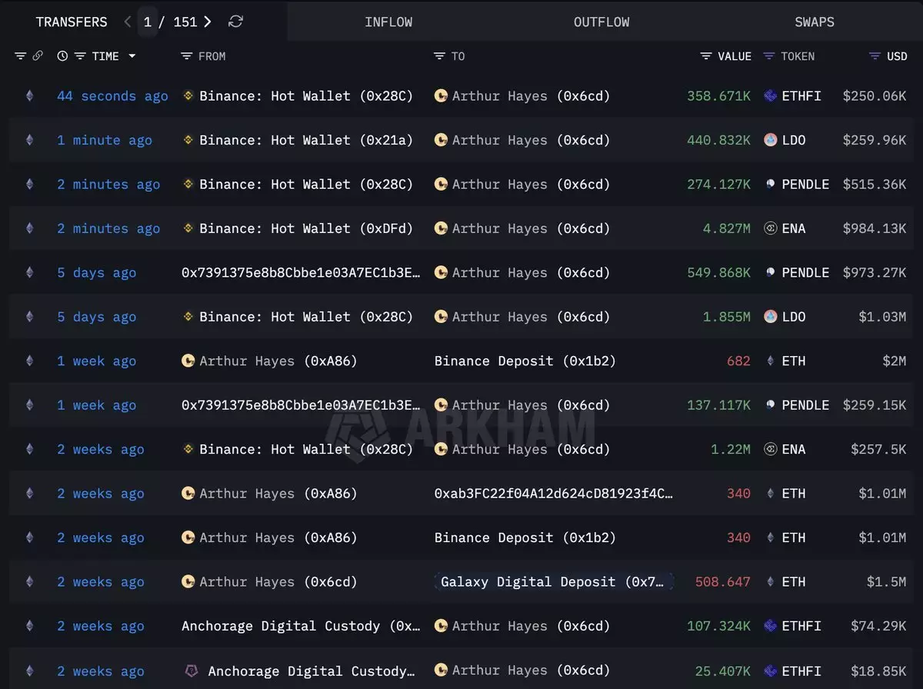Open the VALUE column filter
This screenshot has width=923, height=689.
click(706, 56)
